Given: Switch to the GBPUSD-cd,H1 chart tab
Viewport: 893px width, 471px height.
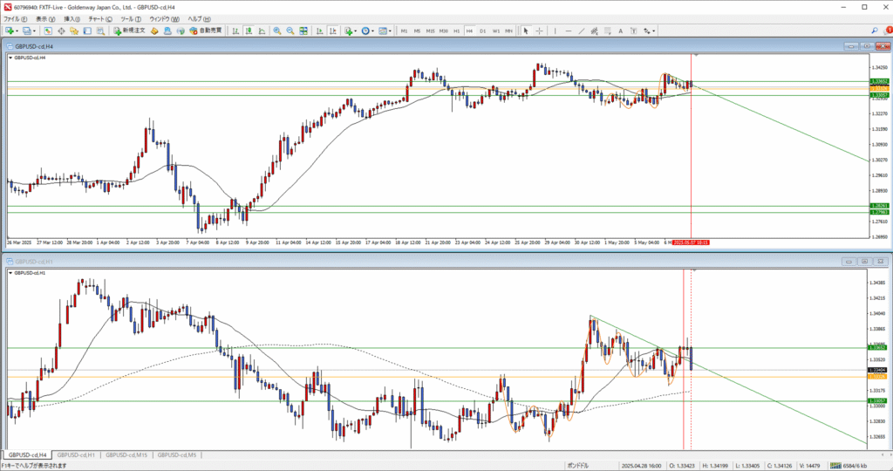Looking at the screenshot, I should pyautogui.click(x=77, y=455).
